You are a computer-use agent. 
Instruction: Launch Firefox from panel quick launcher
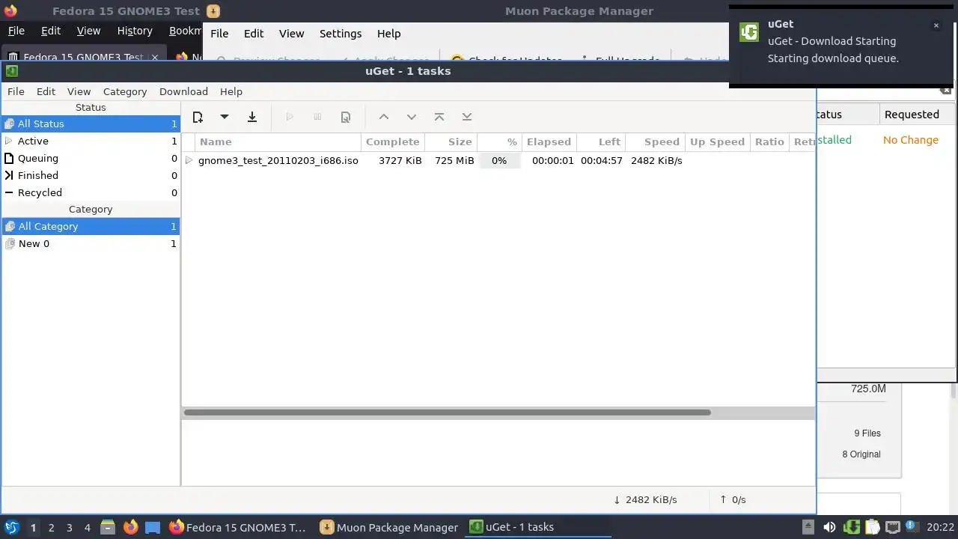tap(130, 527)
